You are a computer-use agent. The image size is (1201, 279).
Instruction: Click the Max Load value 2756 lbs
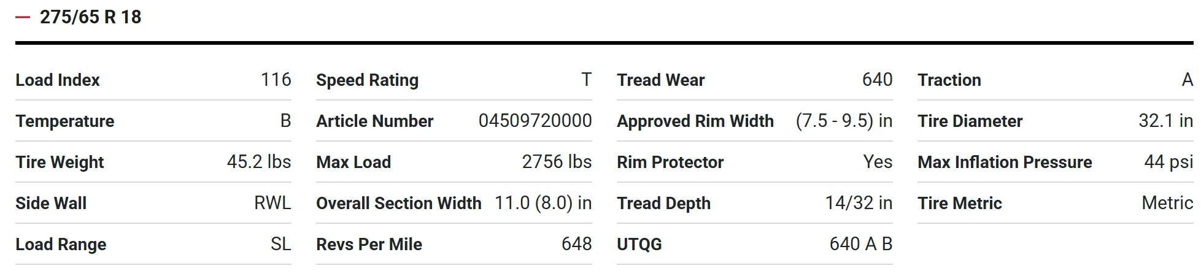(x=557, y=162)
